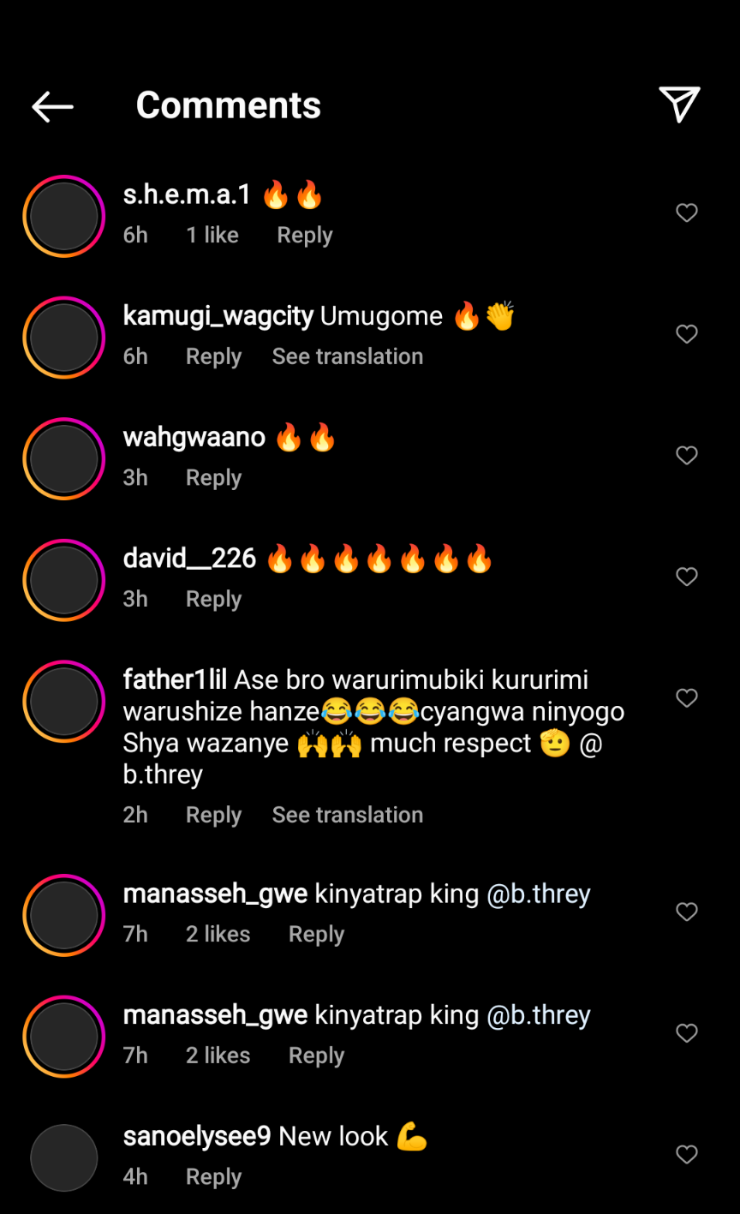The height and width of the screenshot is (1214, 740).
Task: View kamugi_wagcity's profile avatar
Action: 64,338
